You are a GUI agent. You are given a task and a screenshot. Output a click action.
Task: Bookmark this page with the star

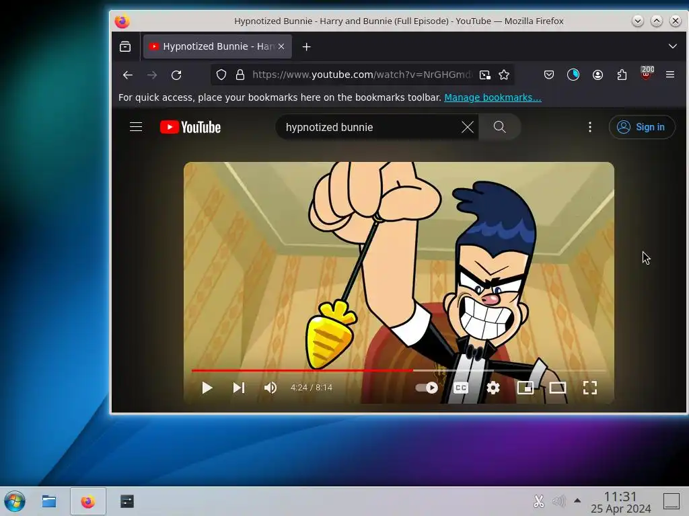[x=504, y=75]
